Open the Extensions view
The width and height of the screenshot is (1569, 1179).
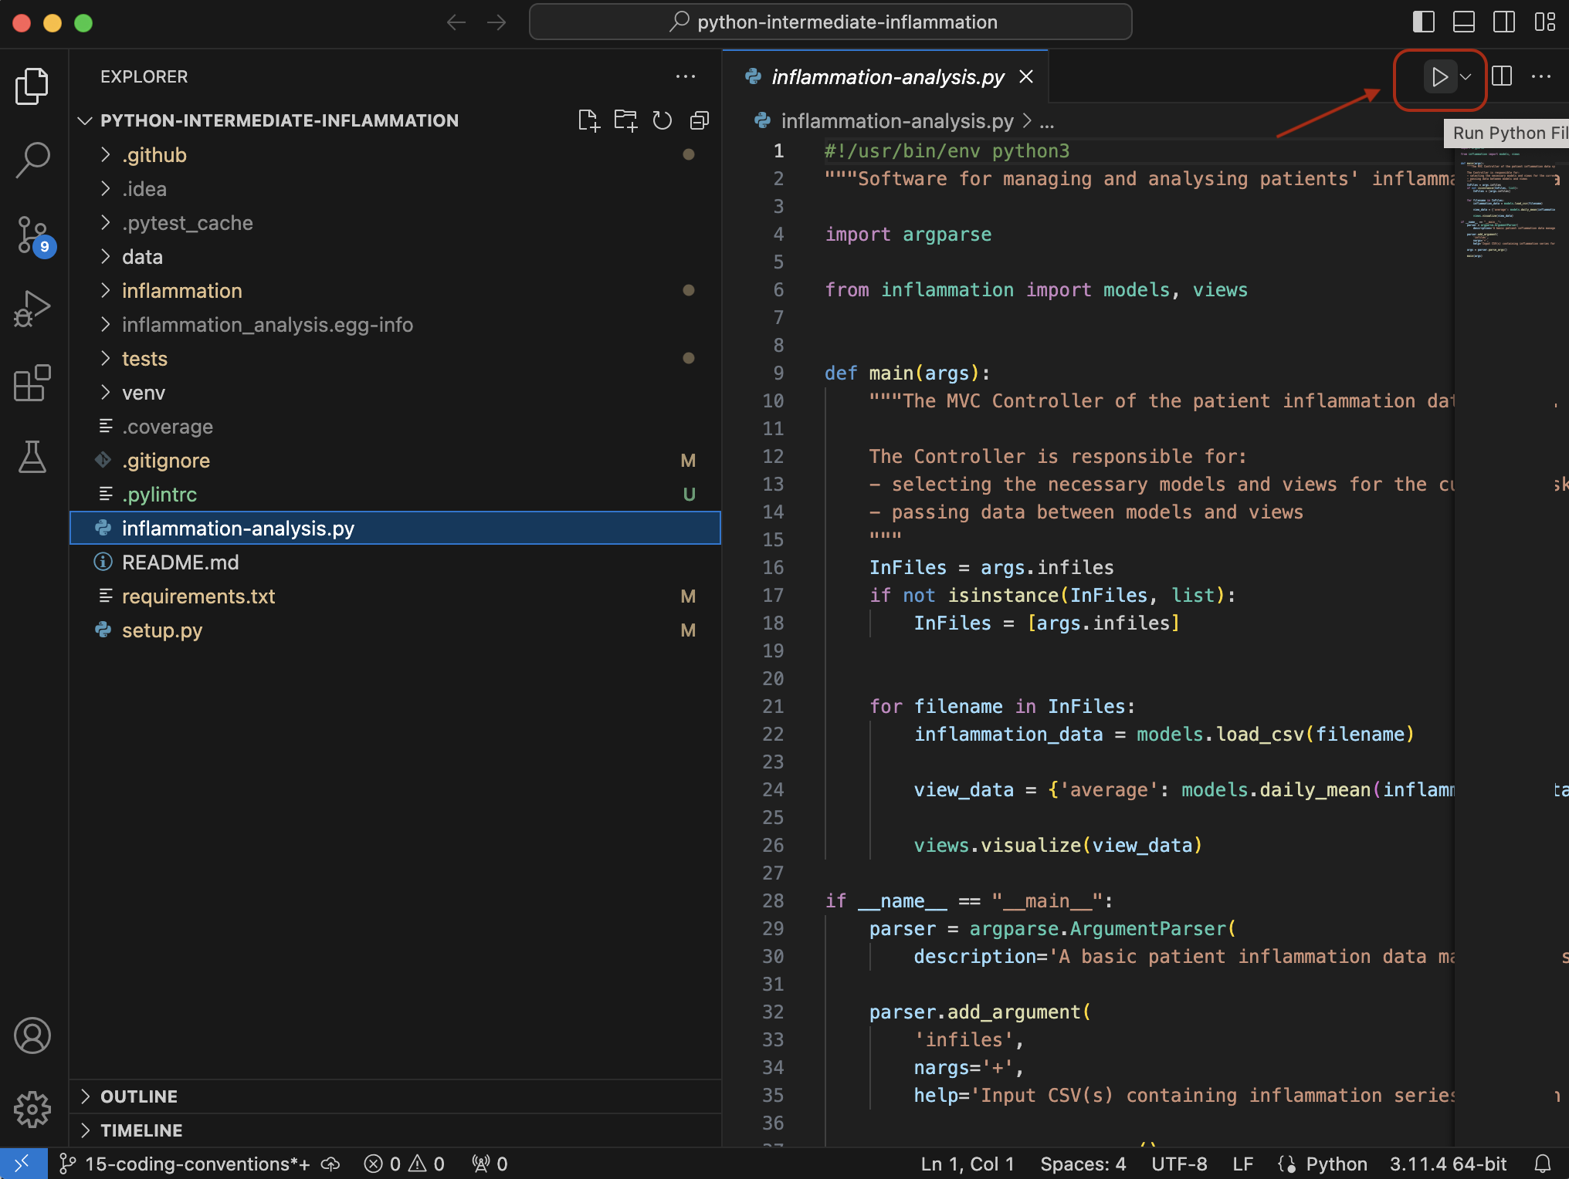pos(32,383)
